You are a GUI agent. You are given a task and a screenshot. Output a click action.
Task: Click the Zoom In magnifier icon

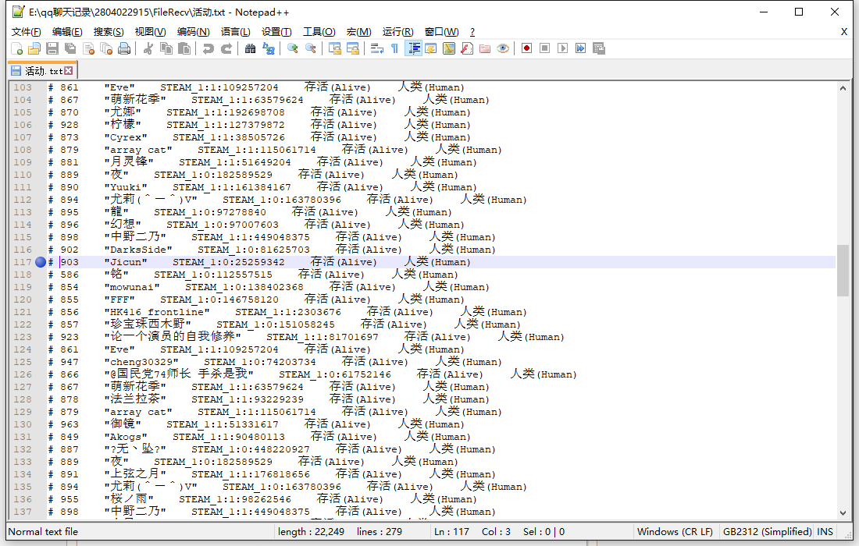293,48
